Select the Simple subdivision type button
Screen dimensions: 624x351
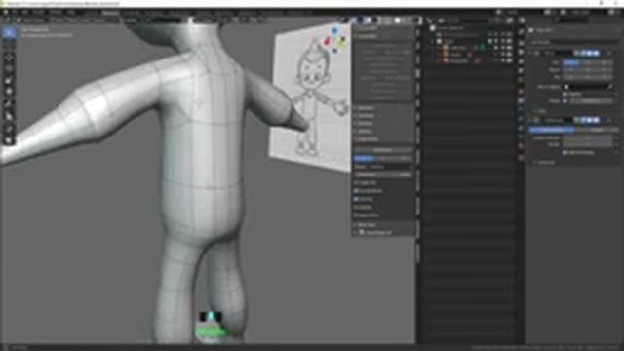[x=596, y=130]
